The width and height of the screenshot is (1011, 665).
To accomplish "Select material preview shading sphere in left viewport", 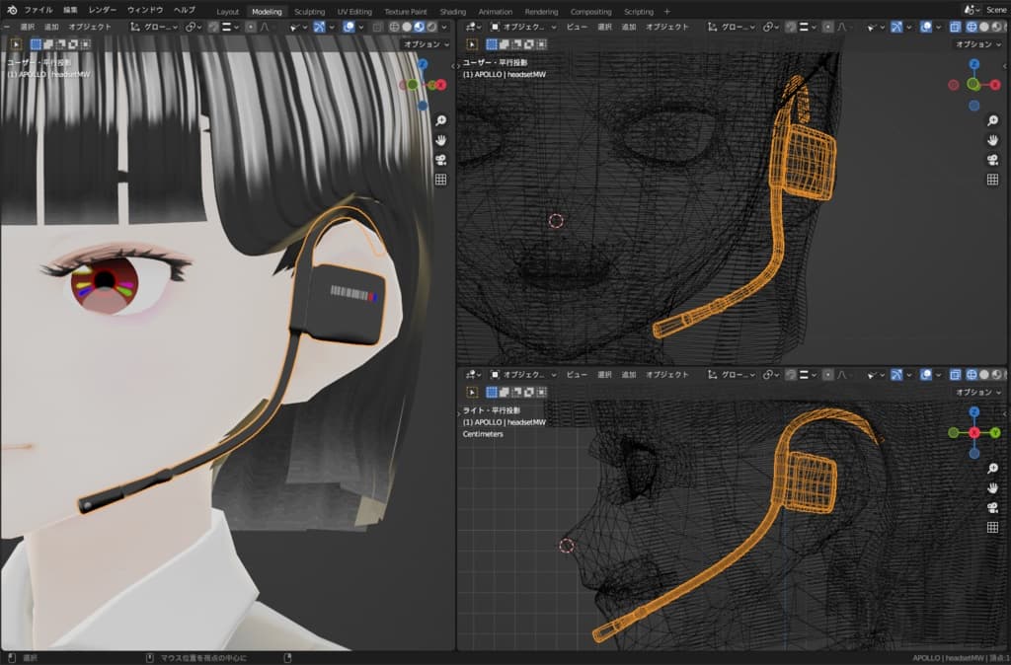I will (418, 27).
